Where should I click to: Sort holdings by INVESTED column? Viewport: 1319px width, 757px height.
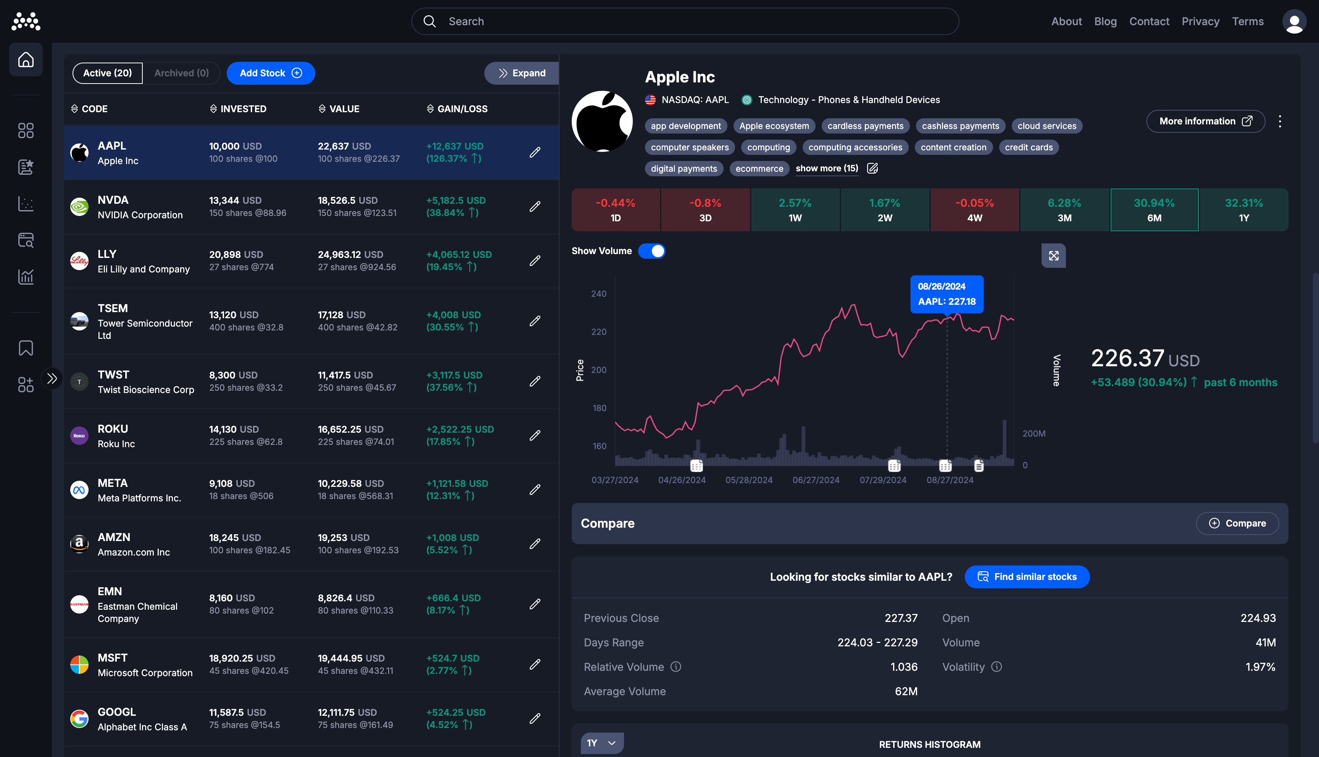(238, 109)
